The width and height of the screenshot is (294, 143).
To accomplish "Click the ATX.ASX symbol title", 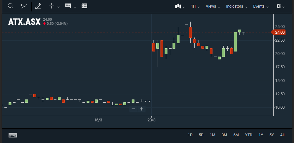I will 24,22.
